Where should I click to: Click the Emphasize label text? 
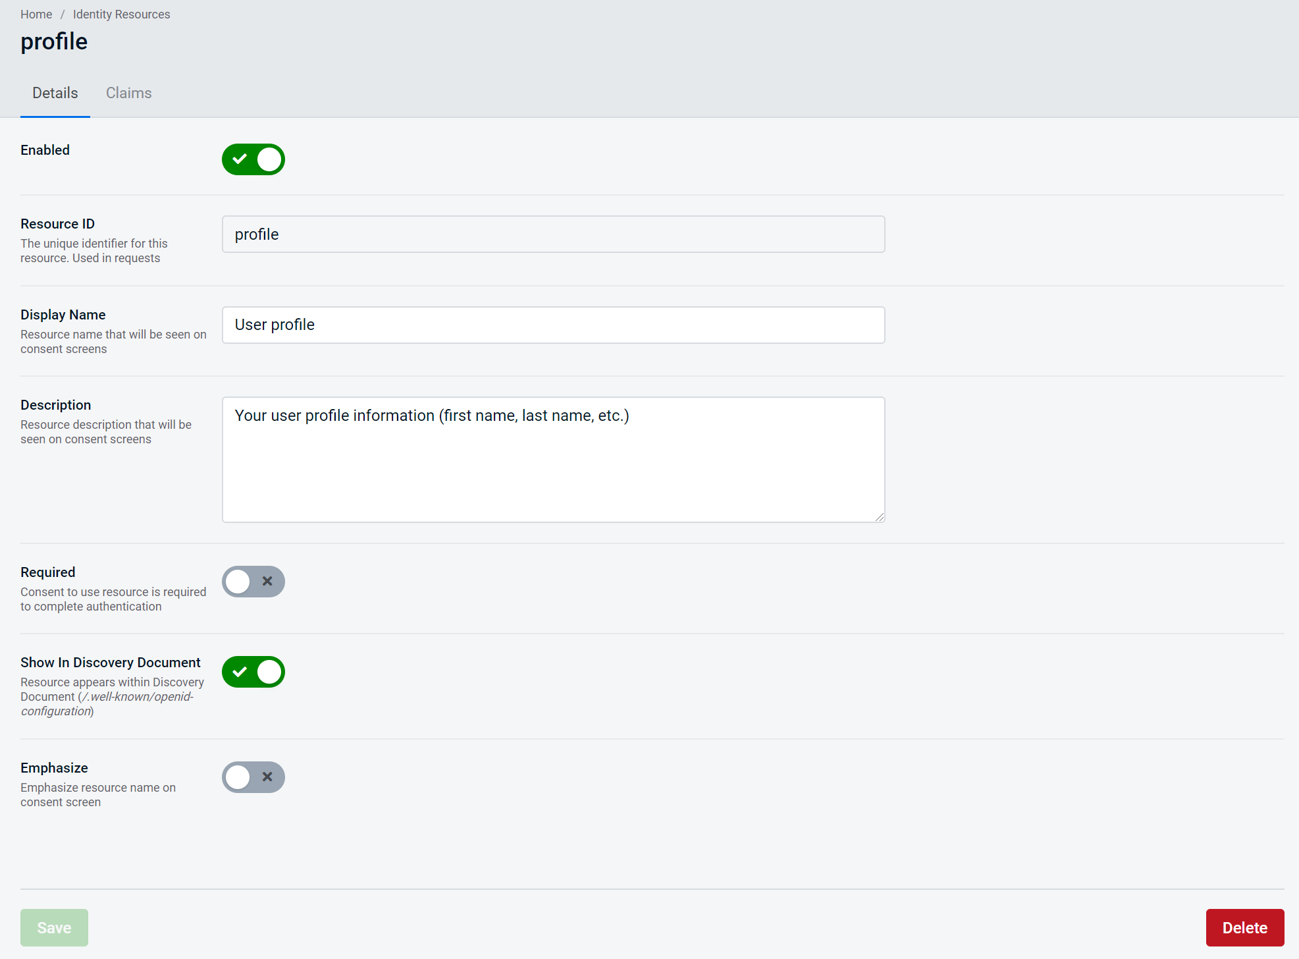54,768
